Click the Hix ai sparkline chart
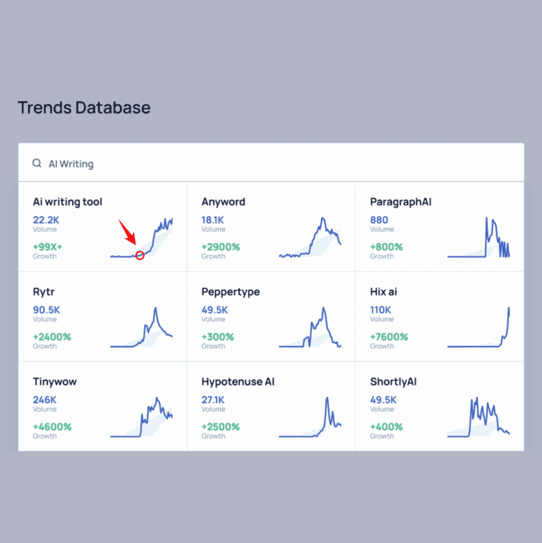 tap(478, 328)
